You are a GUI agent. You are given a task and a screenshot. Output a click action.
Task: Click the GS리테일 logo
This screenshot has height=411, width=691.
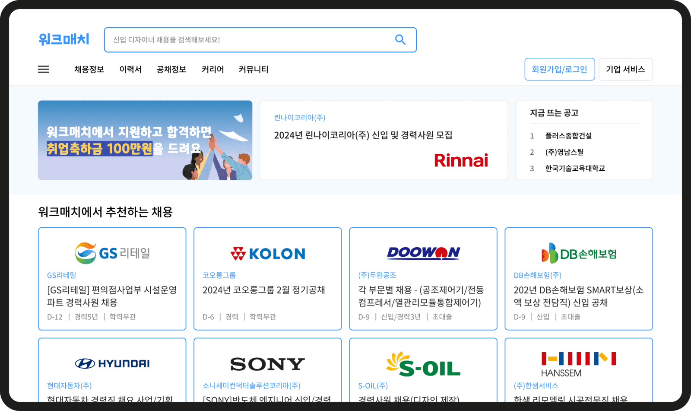[x=112, y=253]
